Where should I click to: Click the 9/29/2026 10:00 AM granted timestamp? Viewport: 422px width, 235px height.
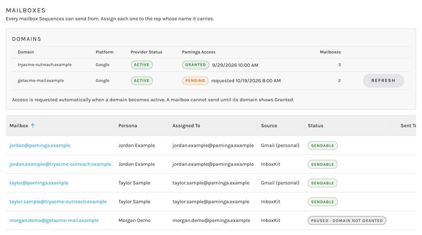[235, 65]
